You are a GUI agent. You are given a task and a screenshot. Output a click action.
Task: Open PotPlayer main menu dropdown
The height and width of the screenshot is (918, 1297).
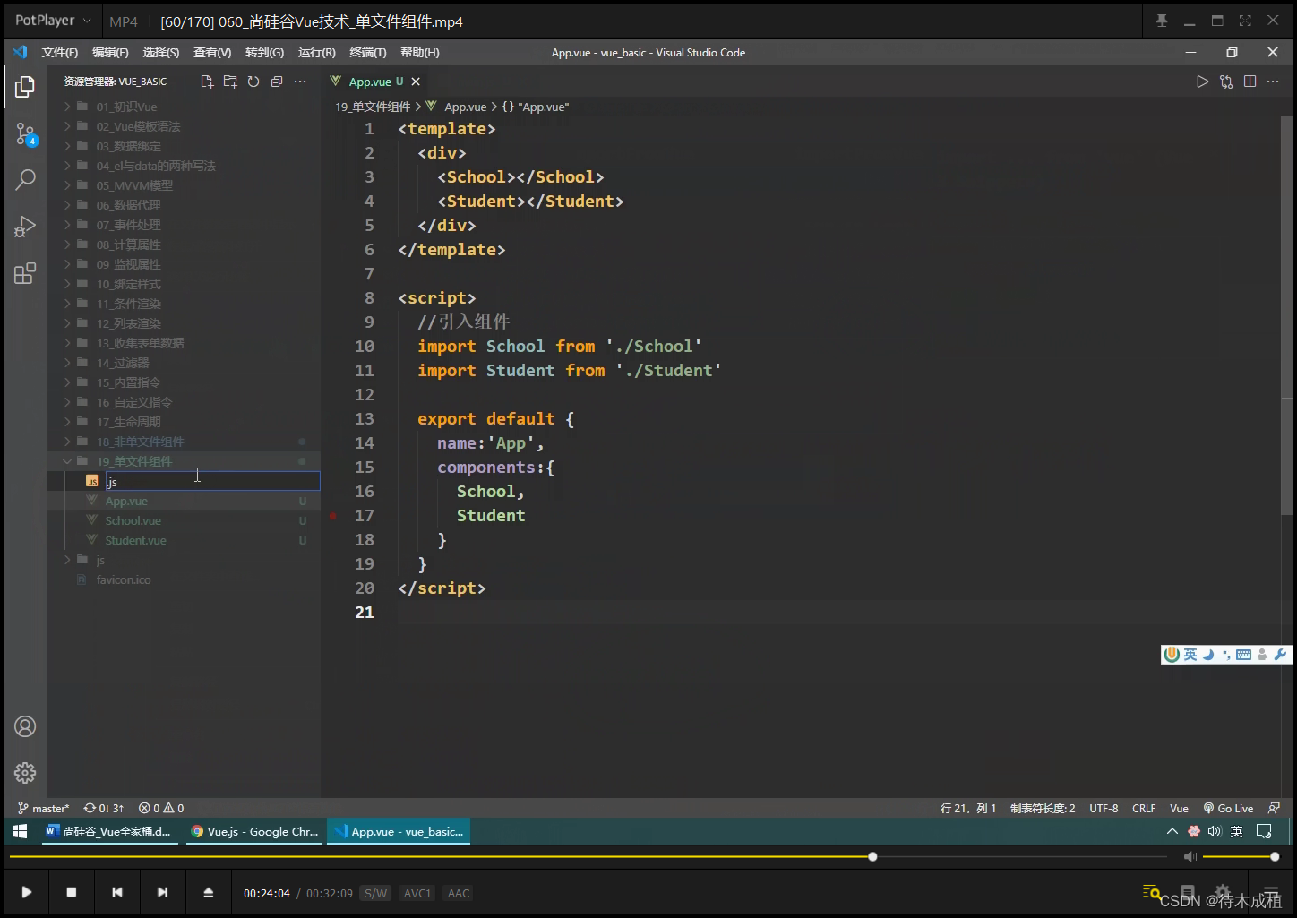point(53,21)
